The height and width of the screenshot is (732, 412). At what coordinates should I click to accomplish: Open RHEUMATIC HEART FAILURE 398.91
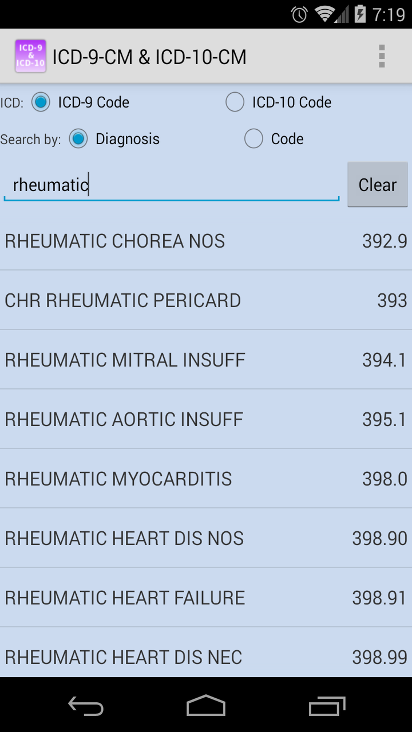tap(206, 598)
